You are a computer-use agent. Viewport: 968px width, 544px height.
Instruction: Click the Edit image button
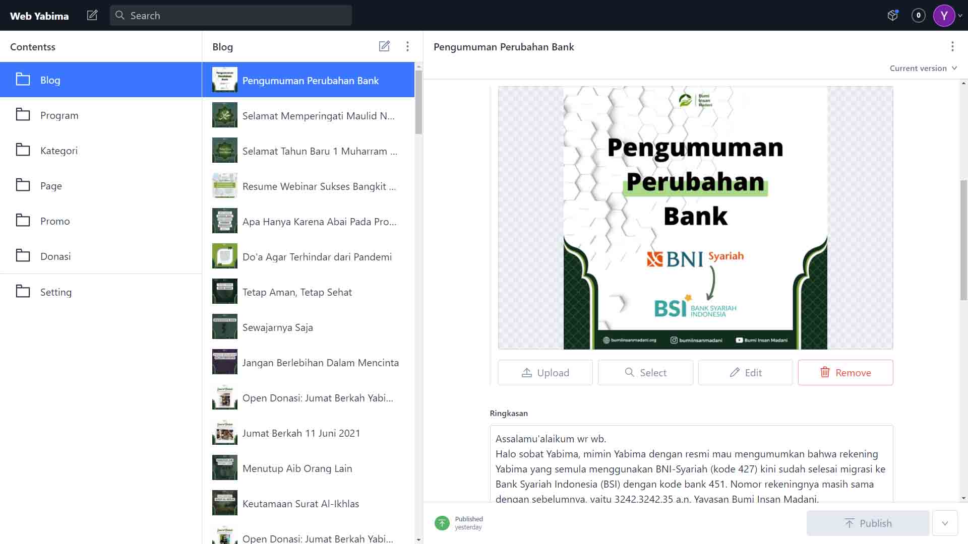(745, 373)
